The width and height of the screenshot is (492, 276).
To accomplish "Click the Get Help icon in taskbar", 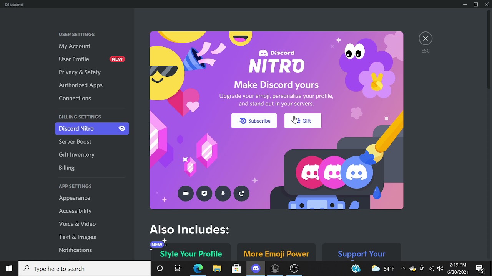I will (x=356, y=268).
